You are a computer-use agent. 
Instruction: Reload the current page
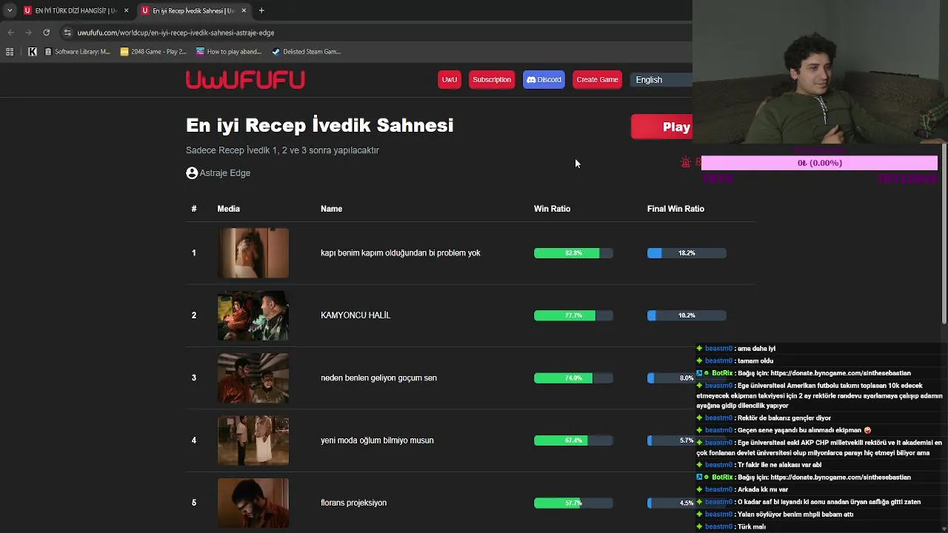(x=46, y=33)
